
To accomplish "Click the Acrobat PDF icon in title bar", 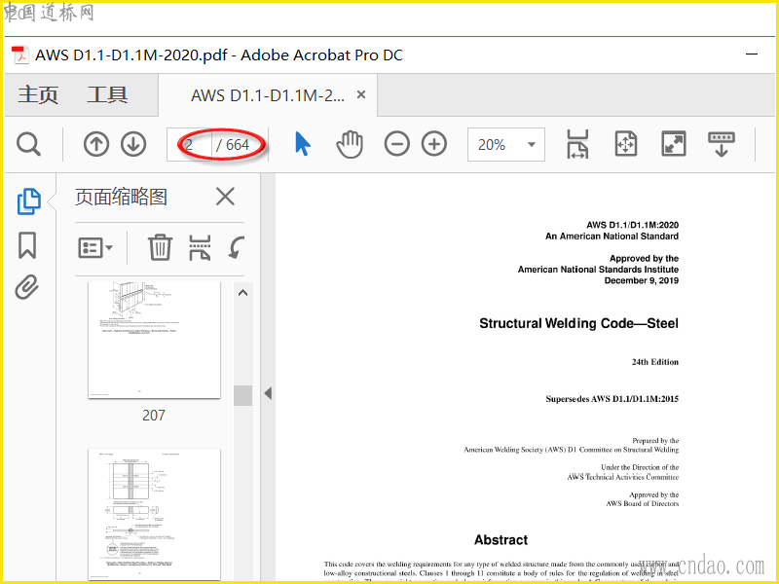I will point(20,55).
